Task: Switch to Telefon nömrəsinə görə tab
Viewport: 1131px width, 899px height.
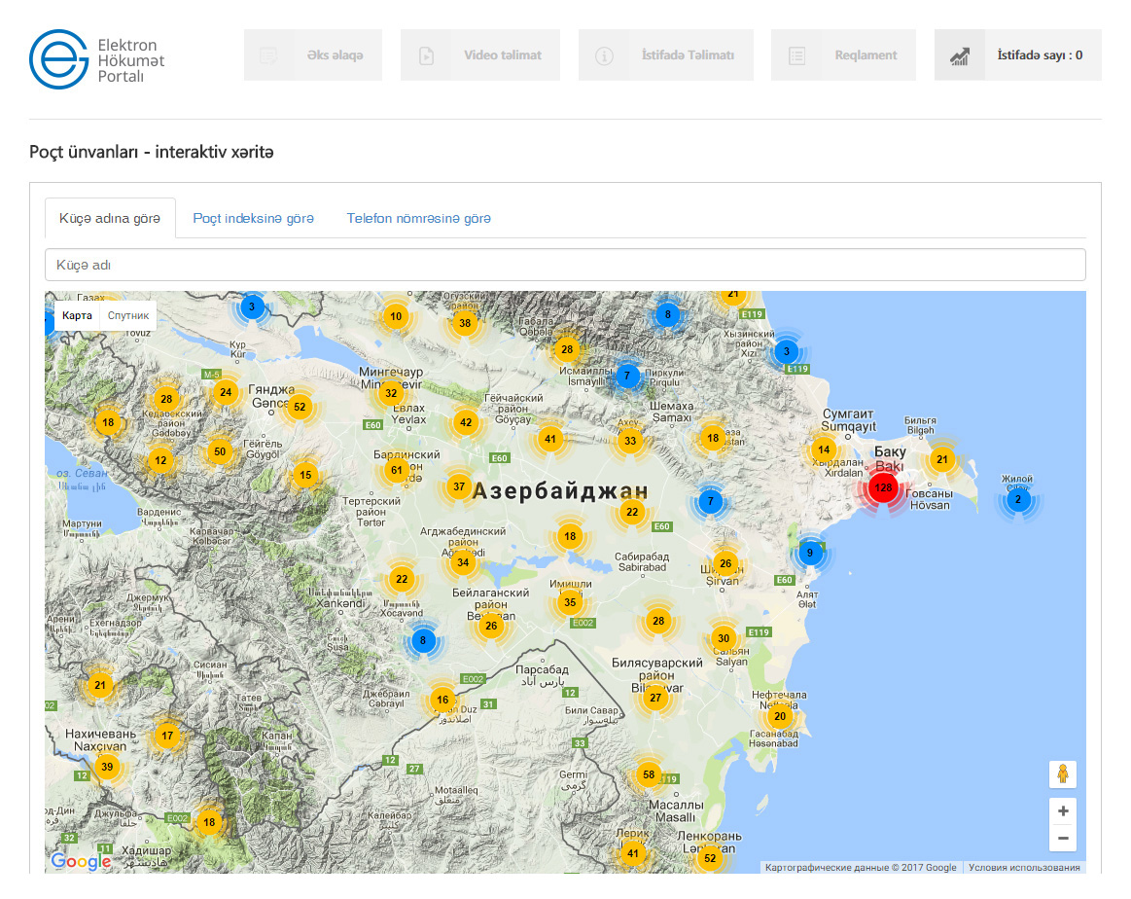Action: (x=418, y=218)
